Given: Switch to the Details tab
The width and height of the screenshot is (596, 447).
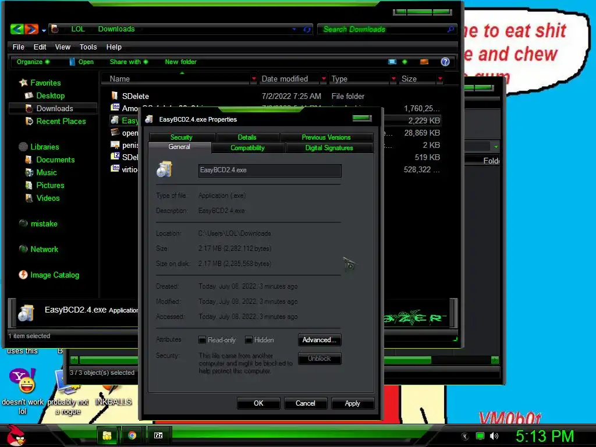Looking at the screenshot, I should 247,137.
